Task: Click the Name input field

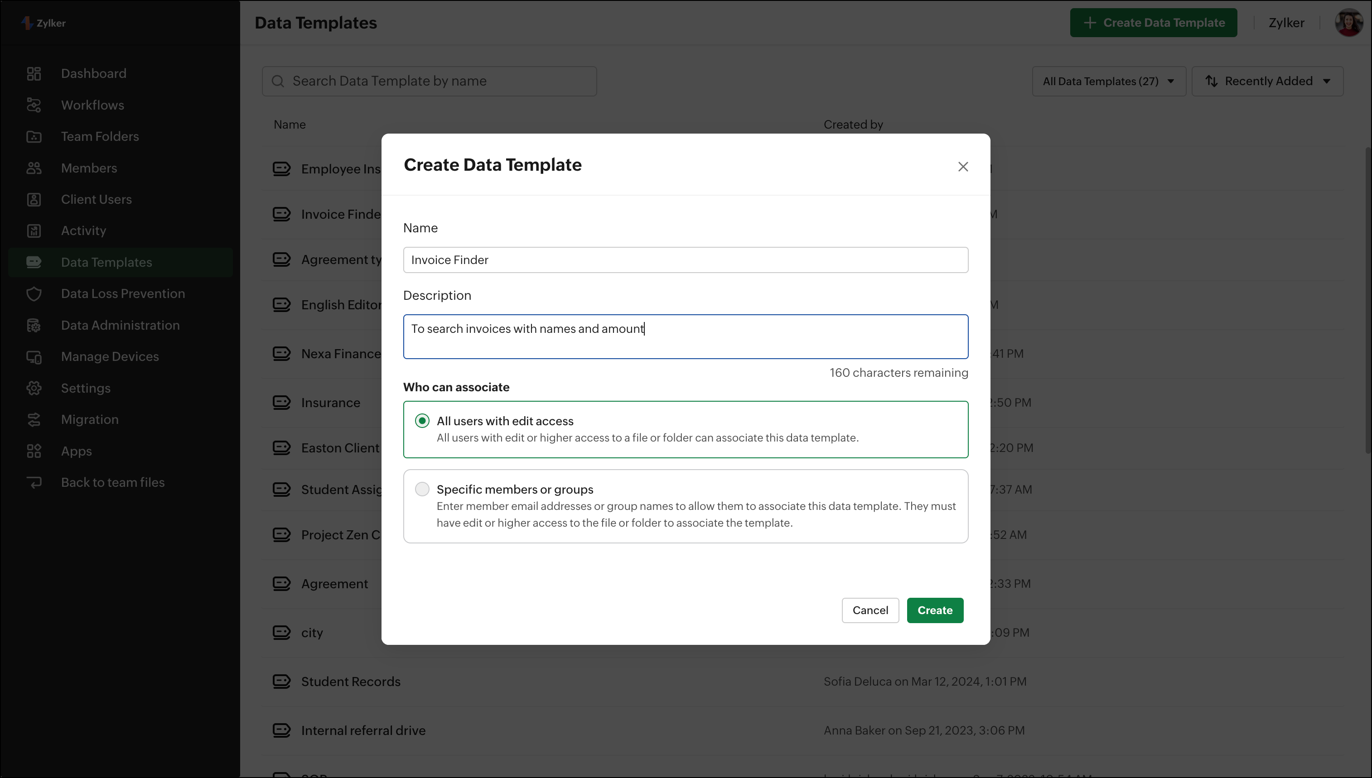Action: point(685,260)
